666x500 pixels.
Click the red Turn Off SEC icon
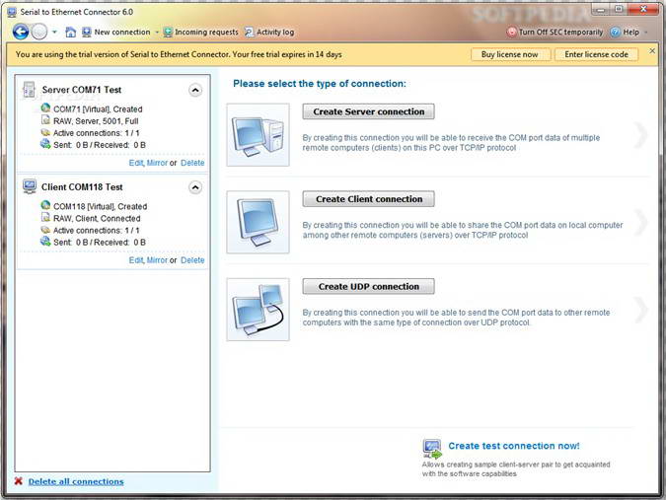click(512, 32)
